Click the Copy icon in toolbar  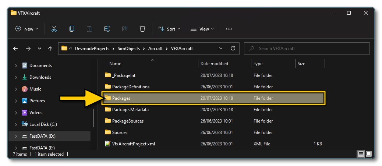[x=72, y=29]
